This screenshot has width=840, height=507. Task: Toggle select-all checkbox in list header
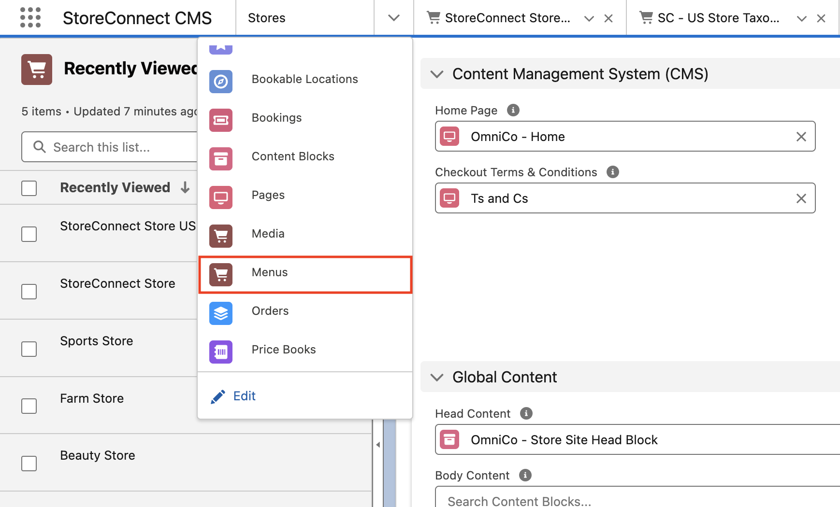pyautogui.click(x=29, y=188)
